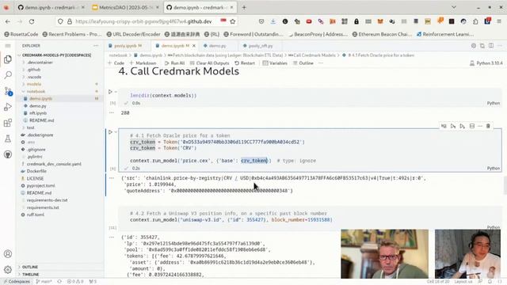Open URL Decoder/Encoder bookmark

click(x=133, y=34)
